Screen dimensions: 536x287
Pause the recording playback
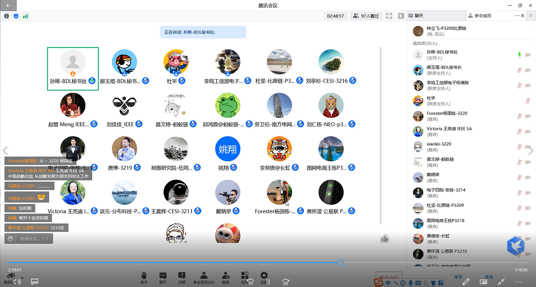click(268, 282)
